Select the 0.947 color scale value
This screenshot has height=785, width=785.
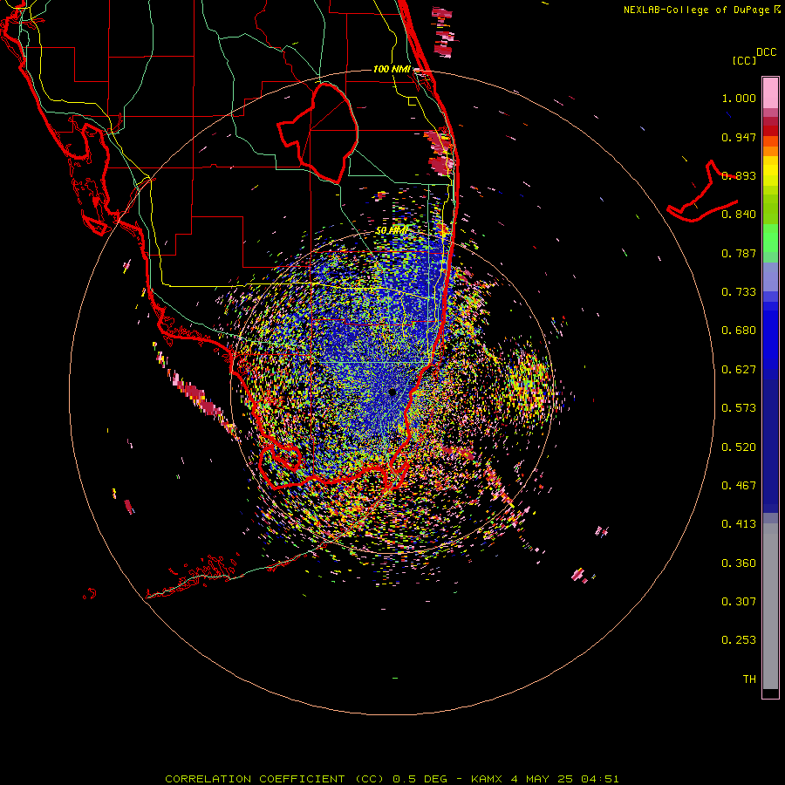[739, 137]
